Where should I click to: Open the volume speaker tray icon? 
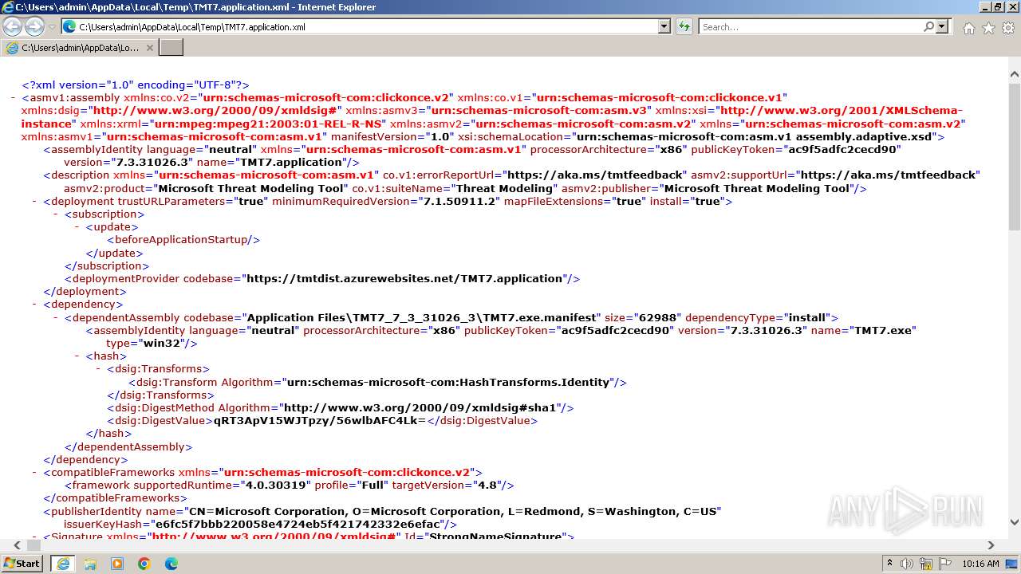pyautogui.click(x=907, y=564)
